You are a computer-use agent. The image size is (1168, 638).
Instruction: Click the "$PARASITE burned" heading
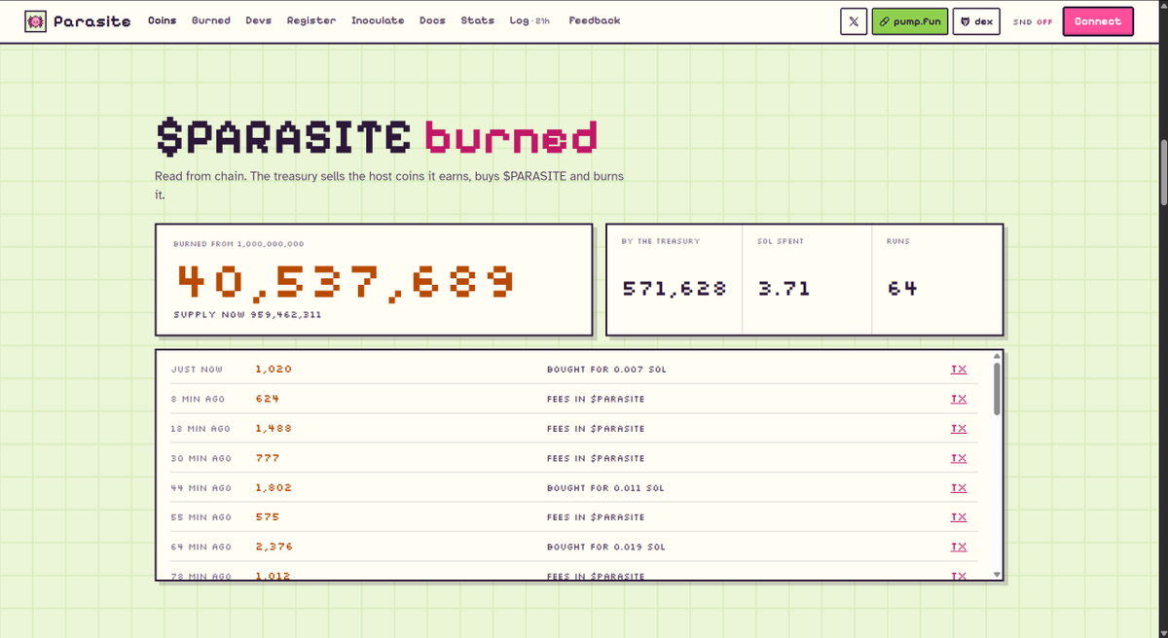376,137
